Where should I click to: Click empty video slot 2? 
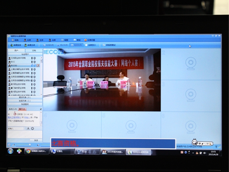coord(191,64)
